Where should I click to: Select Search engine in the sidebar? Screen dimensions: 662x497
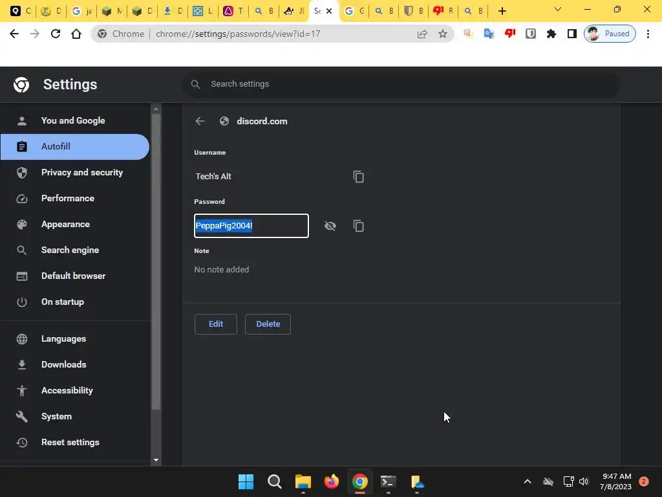click(75, 250)
